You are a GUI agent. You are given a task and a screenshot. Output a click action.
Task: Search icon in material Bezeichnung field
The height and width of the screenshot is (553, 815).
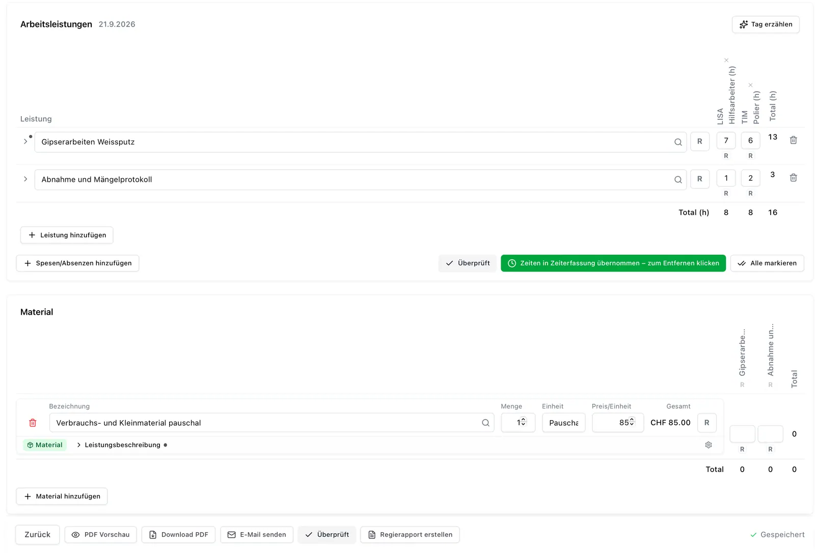click(485, 423)
